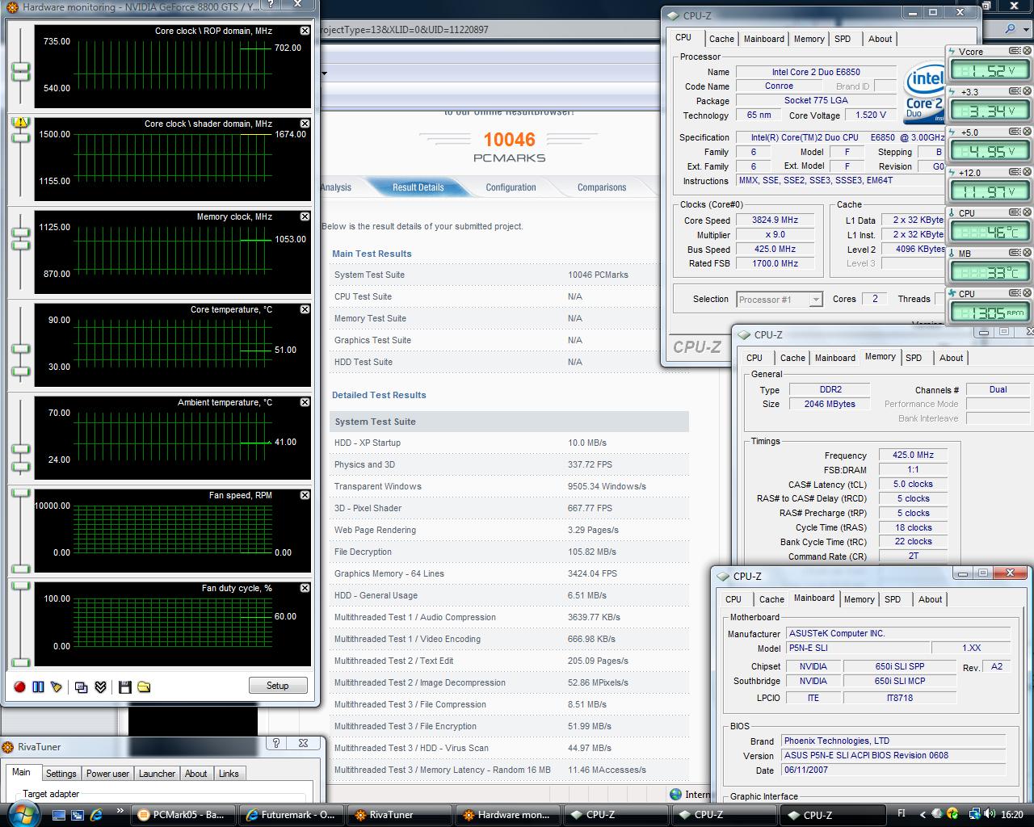The height and width of the screenshot is (827, 1034).
Task: Select SPD tab in top CPU-Z window
Action: click(843, 39)
